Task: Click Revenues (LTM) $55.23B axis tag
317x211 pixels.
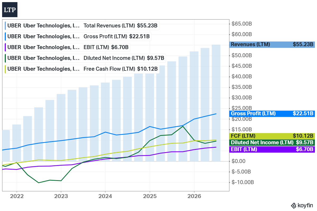Action: 272,44
